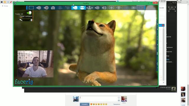Click the scrollbar down arrow in Steam window
Viewport: 189px width, 106px height.
pos(163,82)
